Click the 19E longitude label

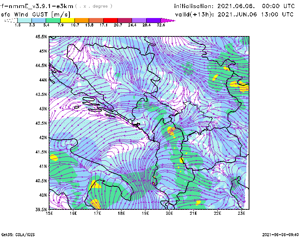[x=145, y=213]
